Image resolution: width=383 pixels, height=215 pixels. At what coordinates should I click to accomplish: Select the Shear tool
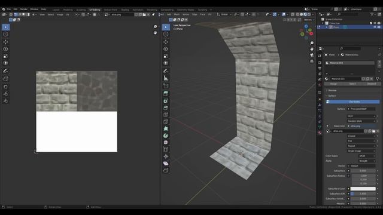tap(166, 163)
